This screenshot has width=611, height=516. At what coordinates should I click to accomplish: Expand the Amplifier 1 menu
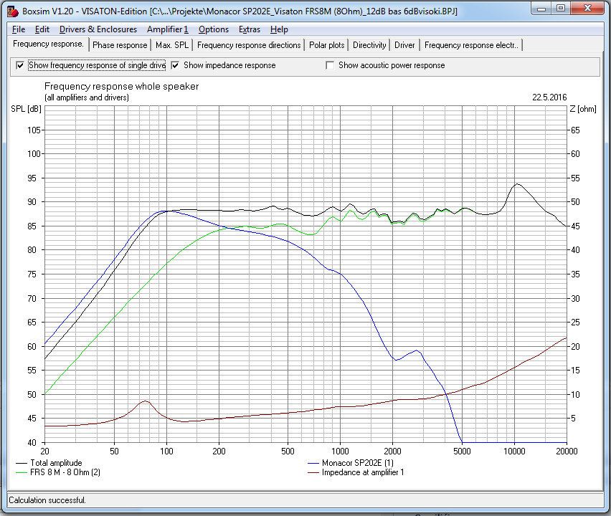(167, 29)
